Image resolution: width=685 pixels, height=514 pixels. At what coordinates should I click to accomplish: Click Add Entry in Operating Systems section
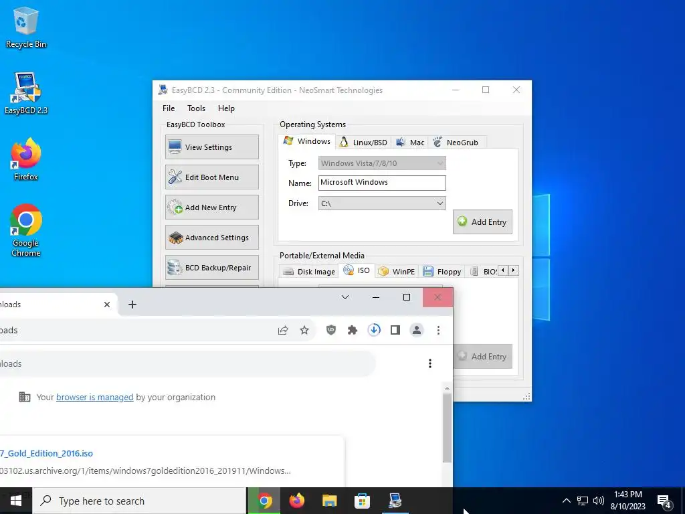click(482, 222)
